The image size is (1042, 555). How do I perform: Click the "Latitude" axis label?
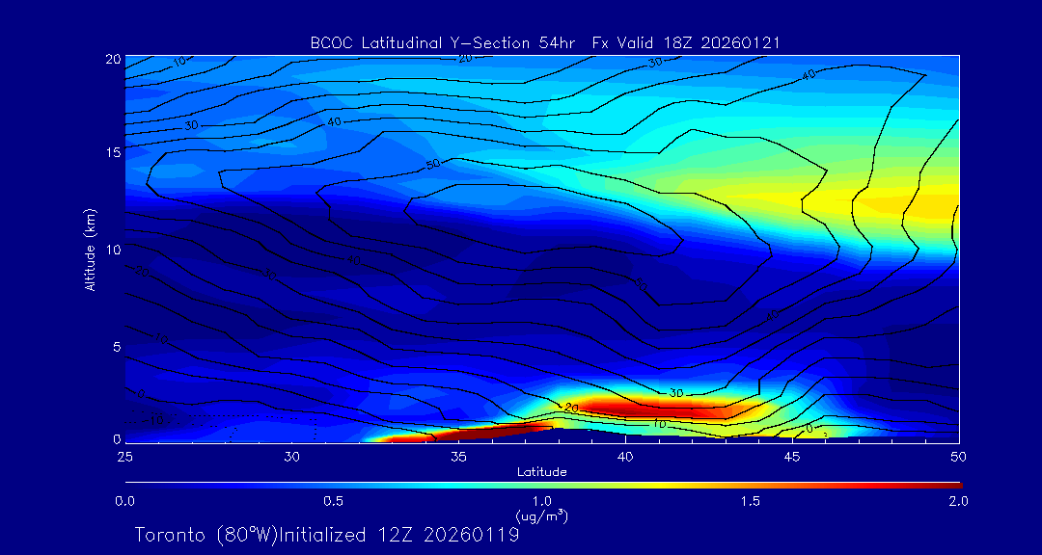pyautogui.click(x=541, y=472)
